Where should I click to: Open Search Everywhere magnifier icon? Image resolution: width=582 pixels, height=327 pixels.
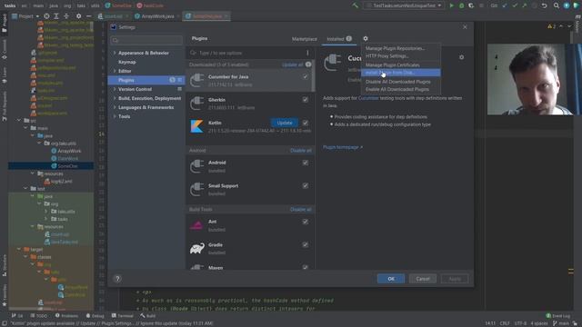(556, 5)
